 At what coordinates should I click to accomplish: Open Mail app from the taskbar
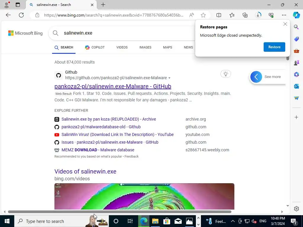coord(178,221)
